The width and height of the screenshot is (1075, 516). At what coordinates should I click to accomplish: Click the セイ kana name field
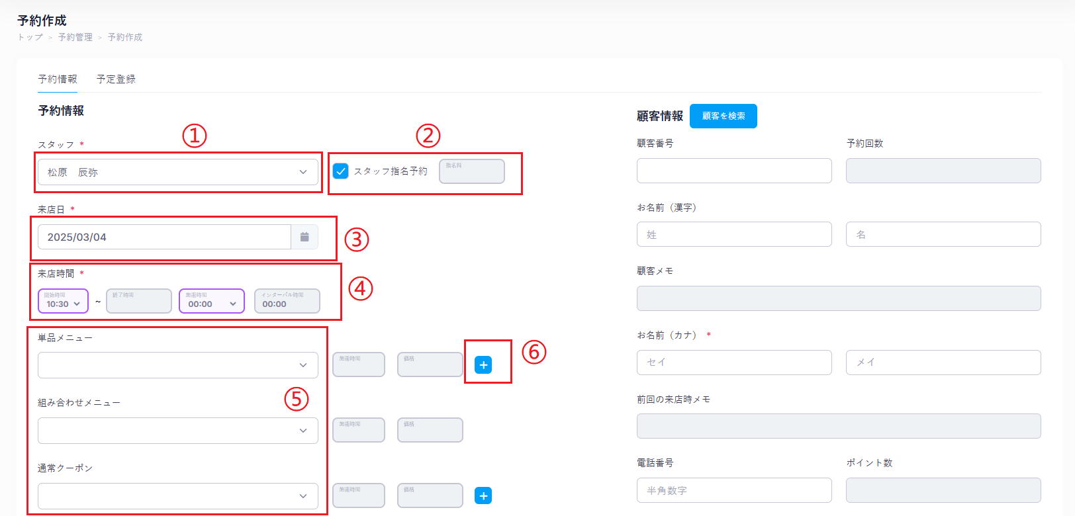click(733, 363)
